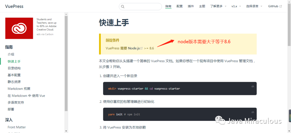Click the sidebar scroll up arrow
The image size is (291, 133).
66,14
